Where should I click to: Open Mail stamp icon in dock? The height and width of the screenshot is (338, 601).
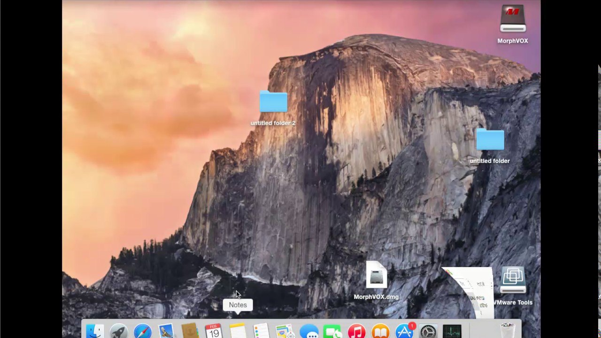(x=166, y=331)
